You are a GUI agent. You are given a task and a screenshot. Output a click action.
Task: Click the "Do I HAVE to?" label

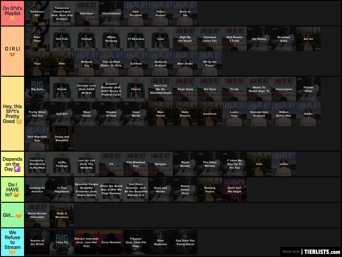point(12,190)
